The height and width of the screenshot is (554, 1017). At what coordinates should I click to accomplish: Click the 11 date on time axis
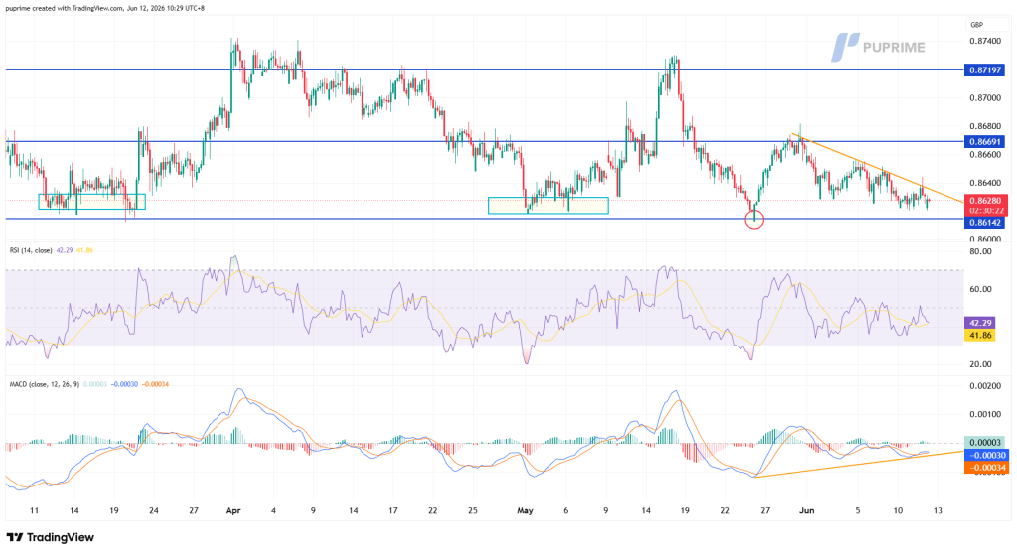[x=35, y=510]
